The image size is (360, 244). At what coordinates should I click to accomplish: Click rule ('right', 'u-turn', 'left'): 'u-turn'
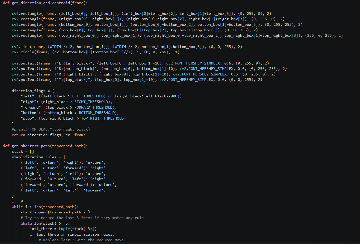(63, 174)
